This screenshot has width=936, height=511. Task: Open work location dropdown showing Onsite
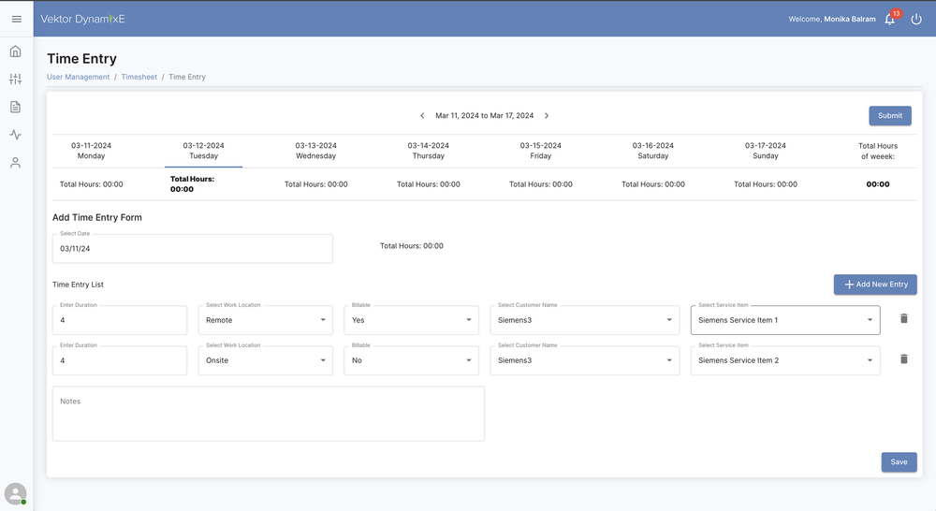(266, 360)
